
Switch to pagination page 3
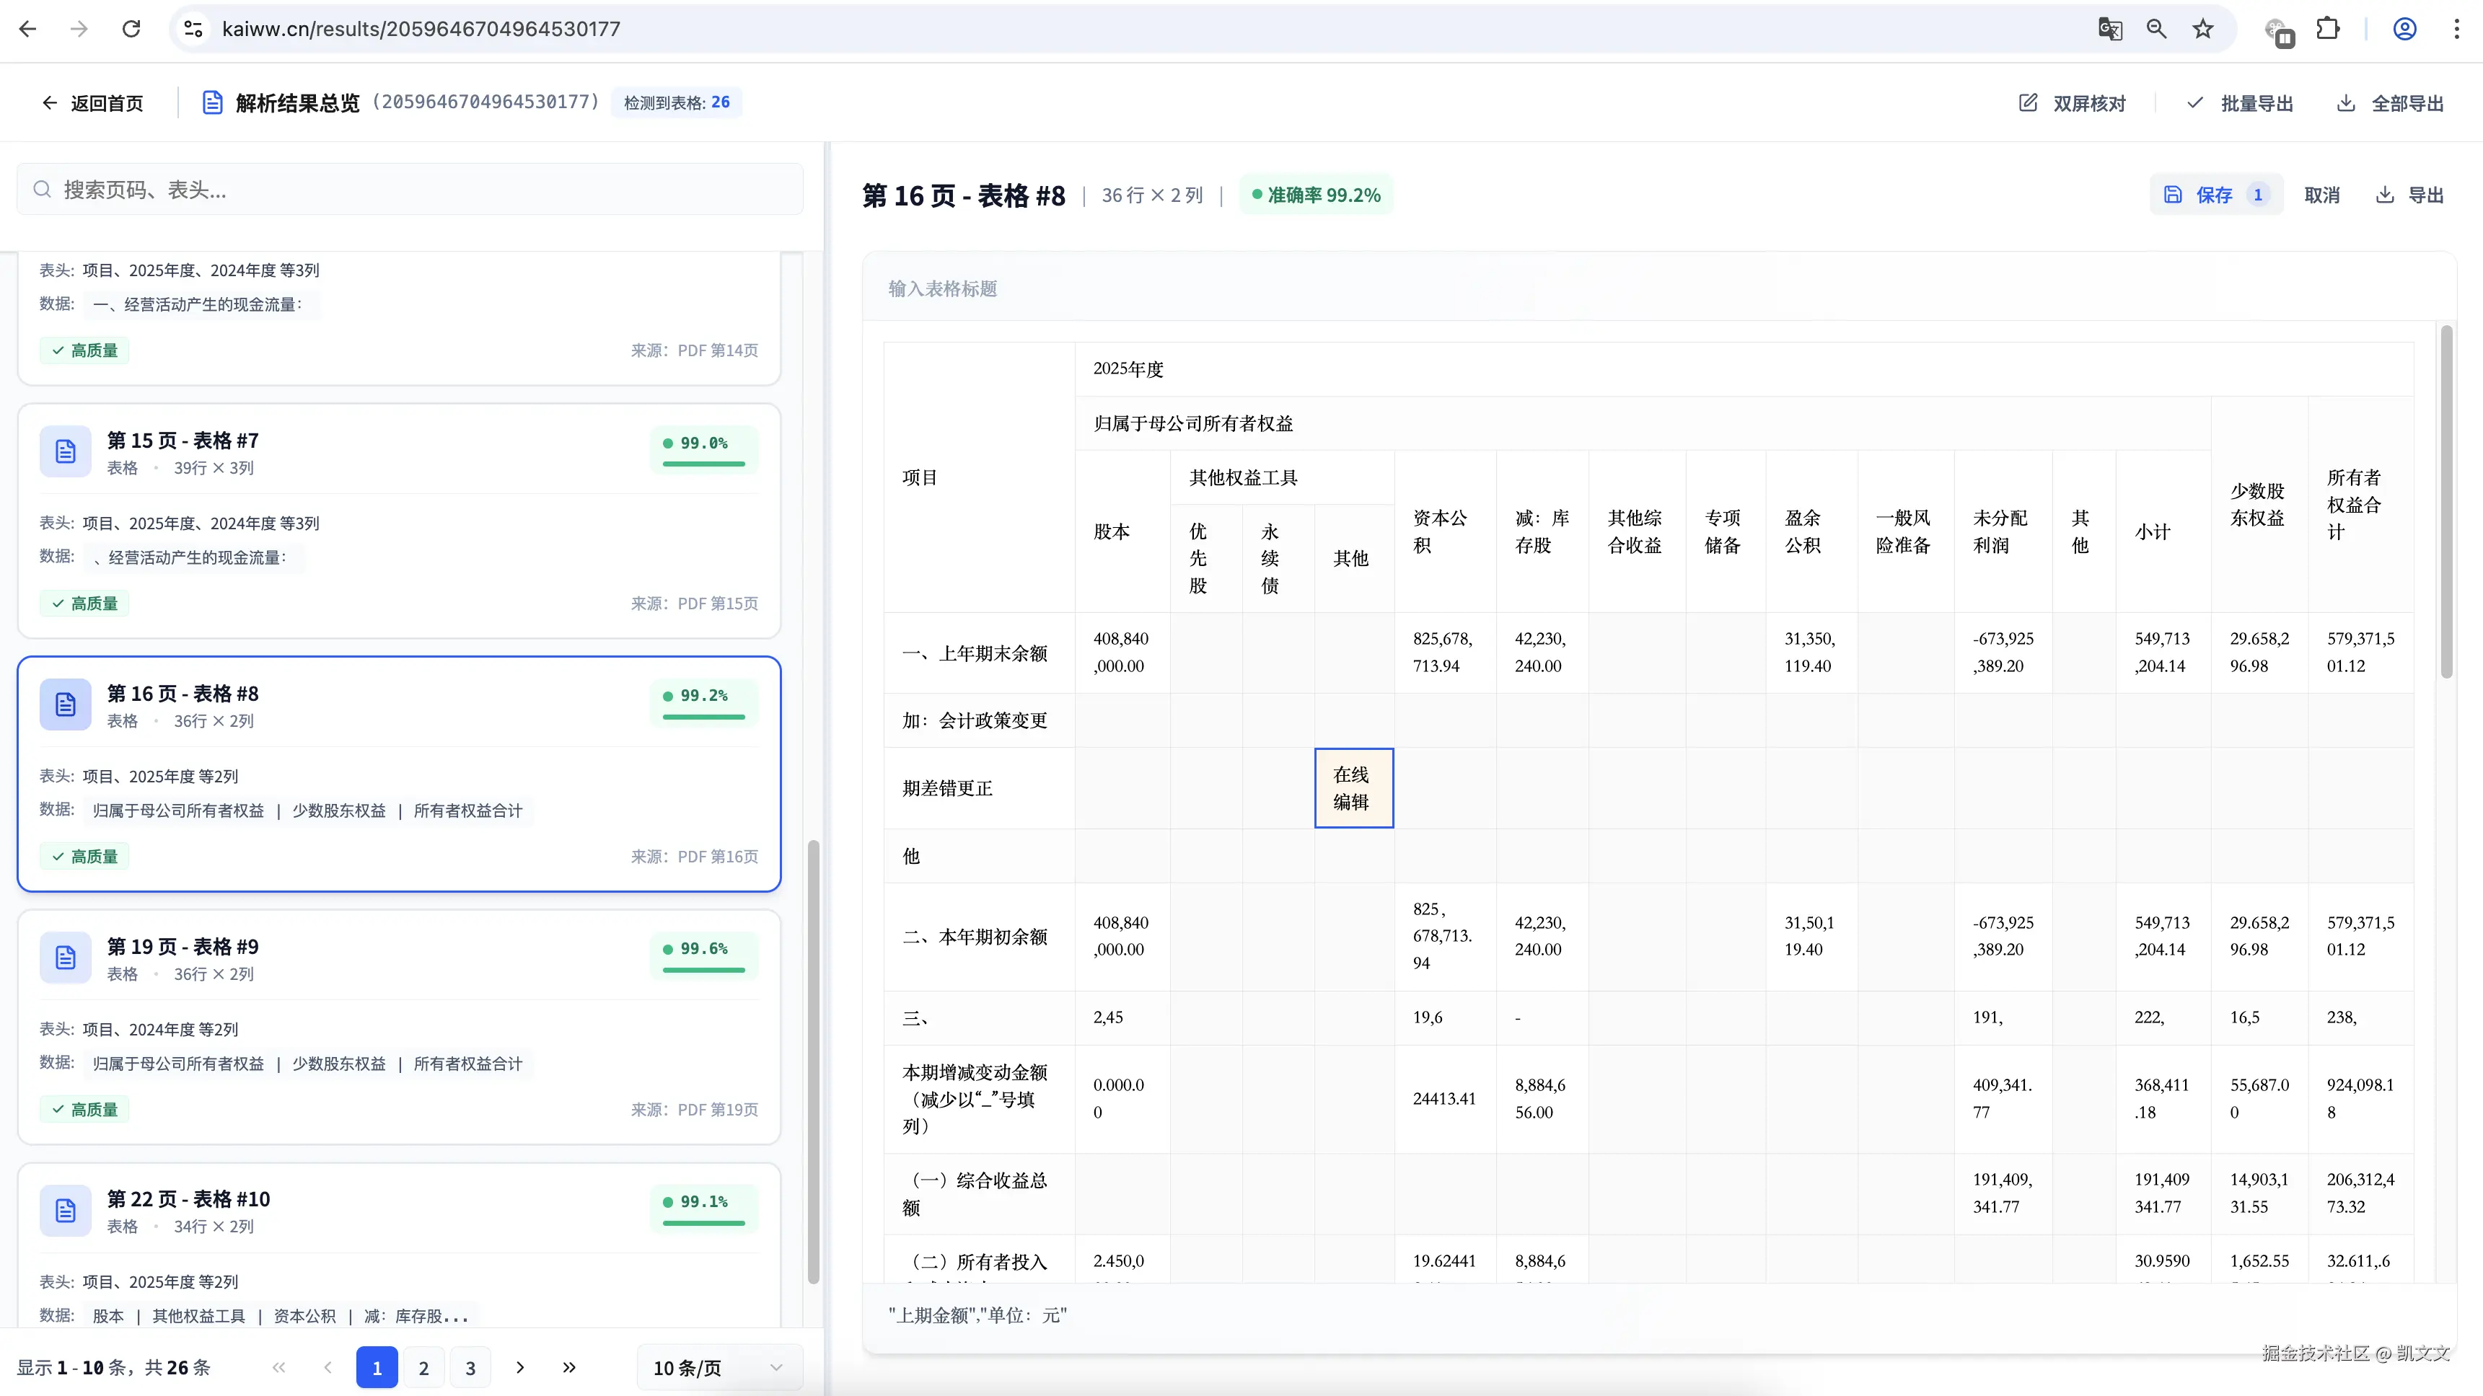click(470, 1367)
